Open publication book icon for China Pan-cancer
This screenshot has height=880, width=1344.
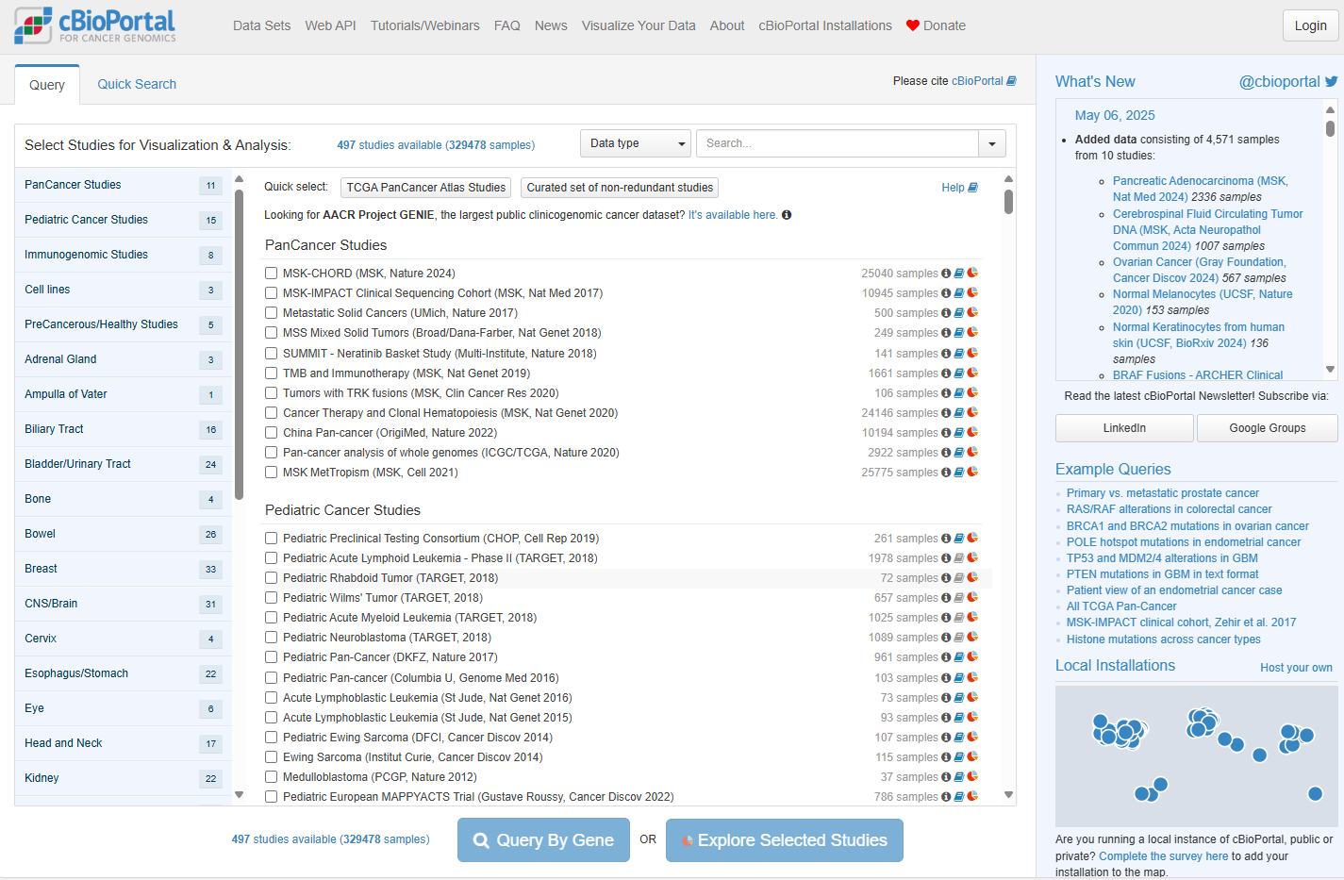[x=959, y=433]
